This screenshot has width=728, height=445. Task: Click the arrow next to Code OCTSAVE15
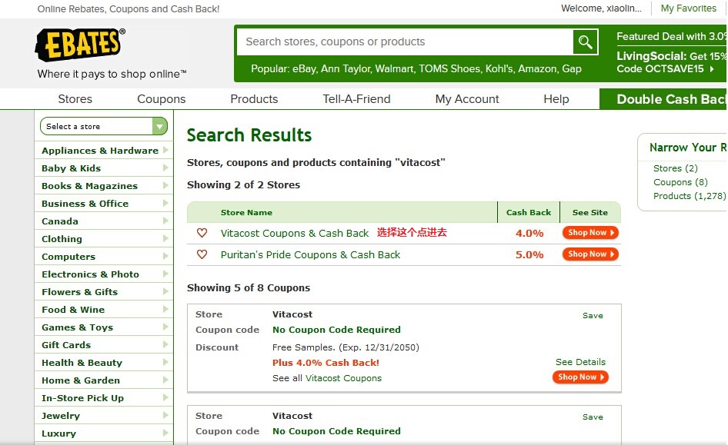point(712,69)
